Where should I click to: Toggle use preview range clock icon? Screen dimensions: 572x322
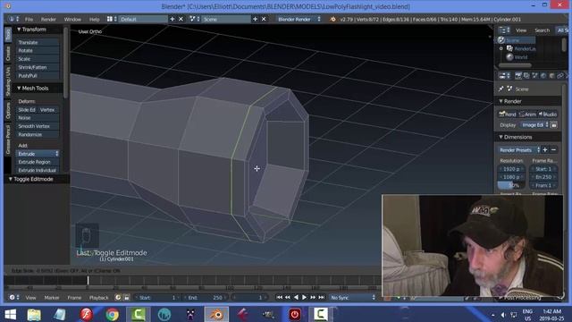click(x=118, y=298)
